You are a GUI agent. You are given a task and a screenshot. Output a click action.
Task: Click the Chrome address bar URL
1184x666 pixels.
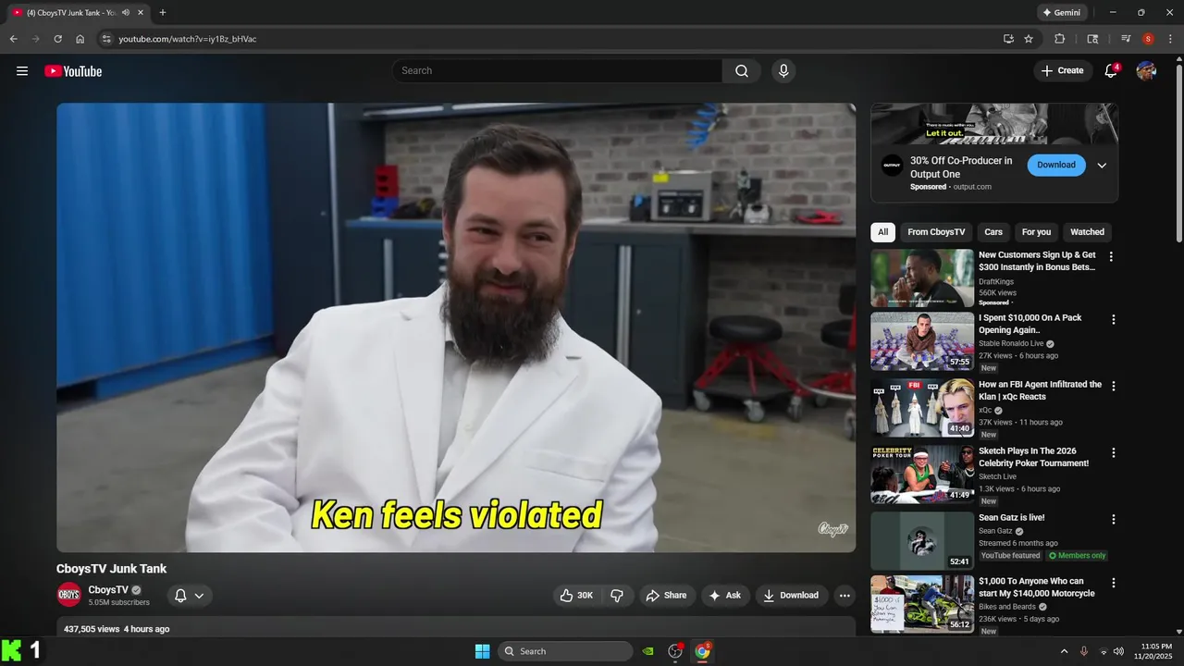188,39
